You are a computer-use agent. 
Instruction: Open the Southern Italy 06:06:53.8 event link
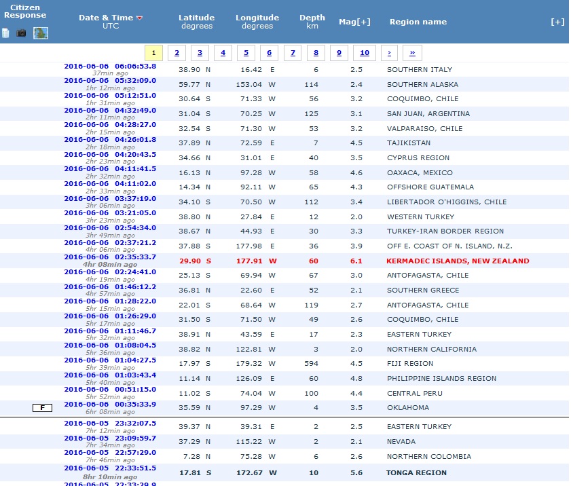(110, 66)
